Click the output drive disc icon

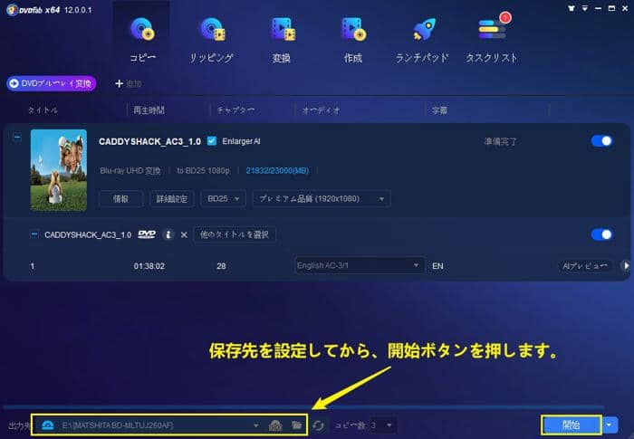(48, 425)
